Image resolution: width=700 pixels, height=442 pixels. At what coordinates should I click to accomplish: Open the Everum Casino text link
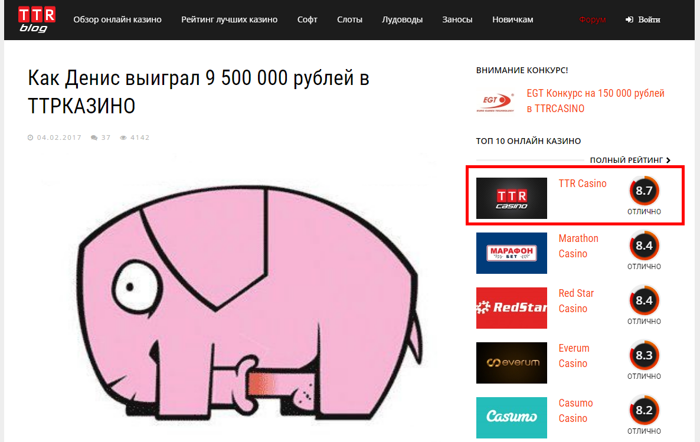click(574, 356)
